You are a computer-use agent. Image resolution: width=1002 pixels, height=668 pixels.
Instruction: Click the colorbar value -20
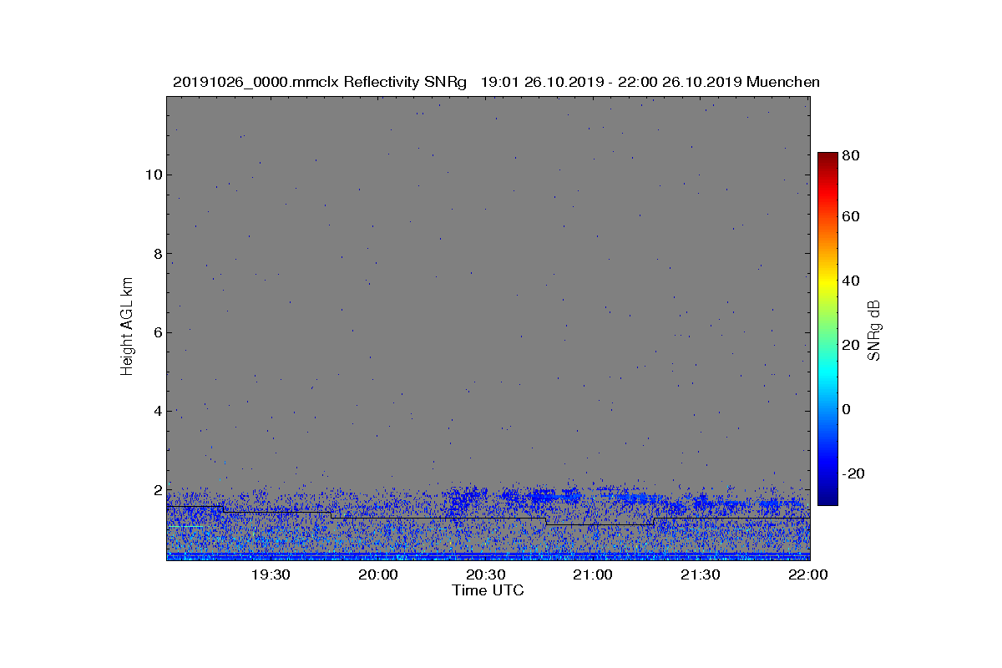(x=854, y=473)
